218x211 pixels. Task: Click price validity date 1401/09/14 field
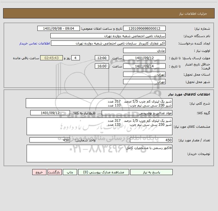pos(144,66)
